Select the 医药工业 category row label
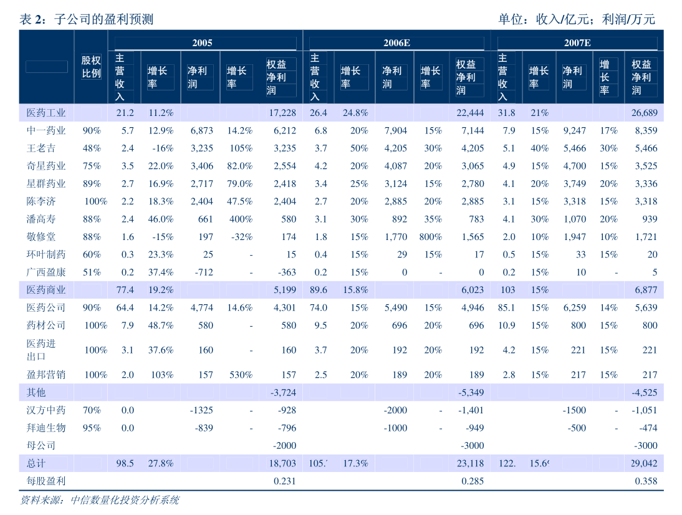 point(46,113)
